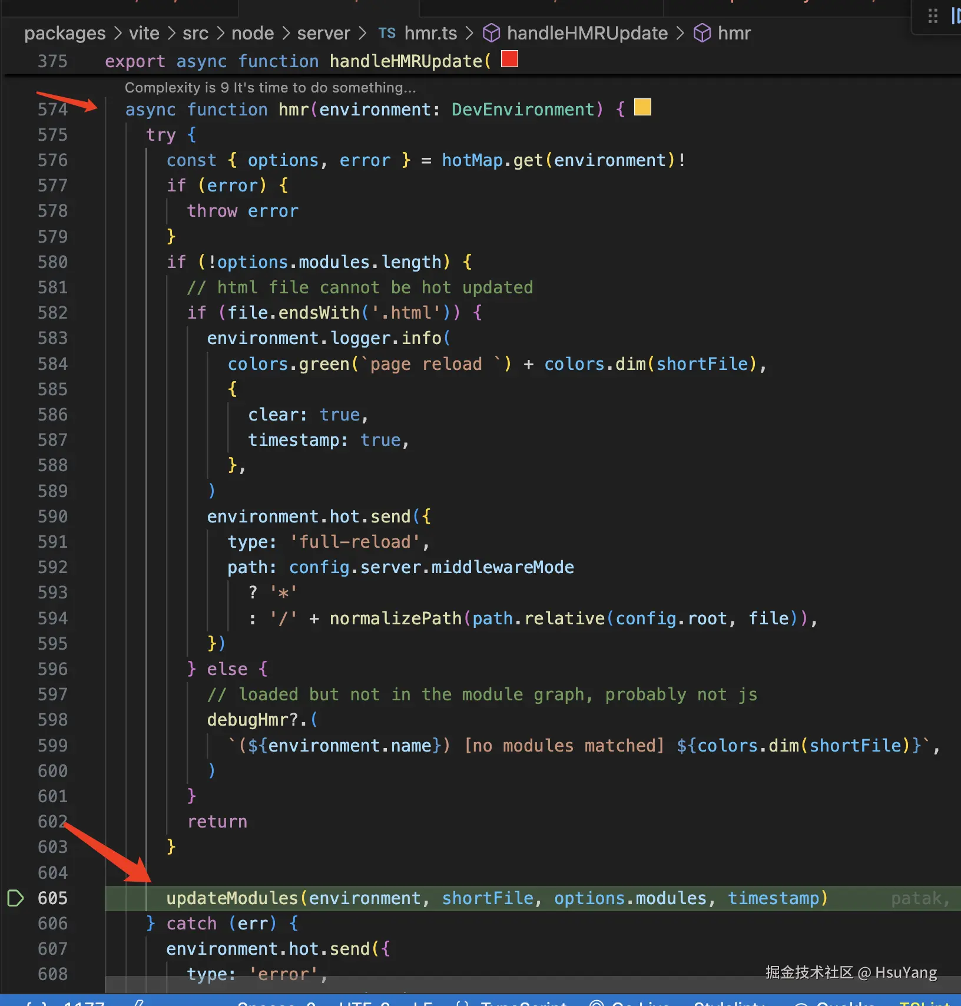Click the yellow square marker on line 574
The image size is (961, 1006).
[642, 107]
